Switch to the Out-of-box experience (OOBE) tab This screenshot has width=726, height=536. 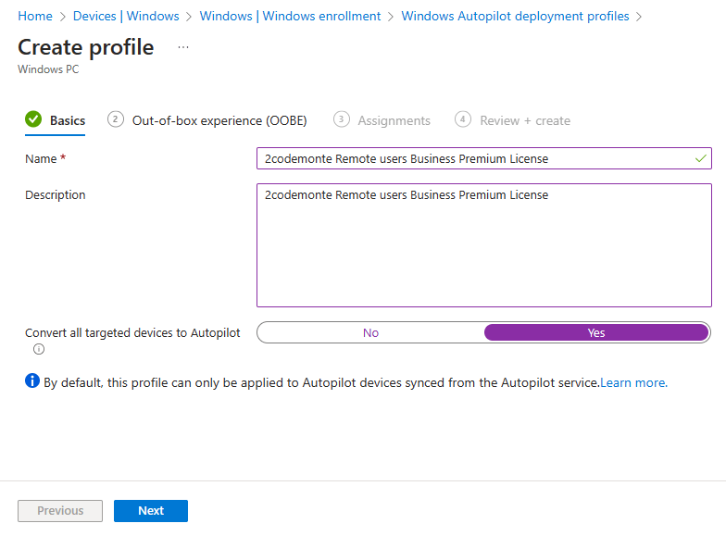(219, 120)
